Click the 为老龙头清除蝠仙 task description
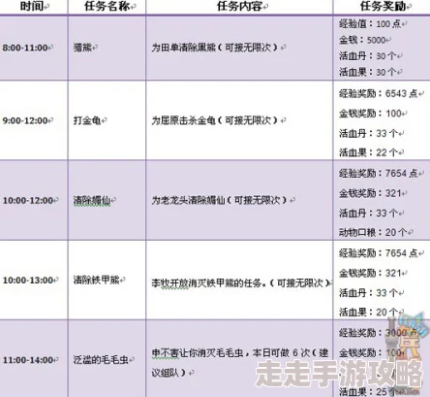430x397 pixels. 219,201
